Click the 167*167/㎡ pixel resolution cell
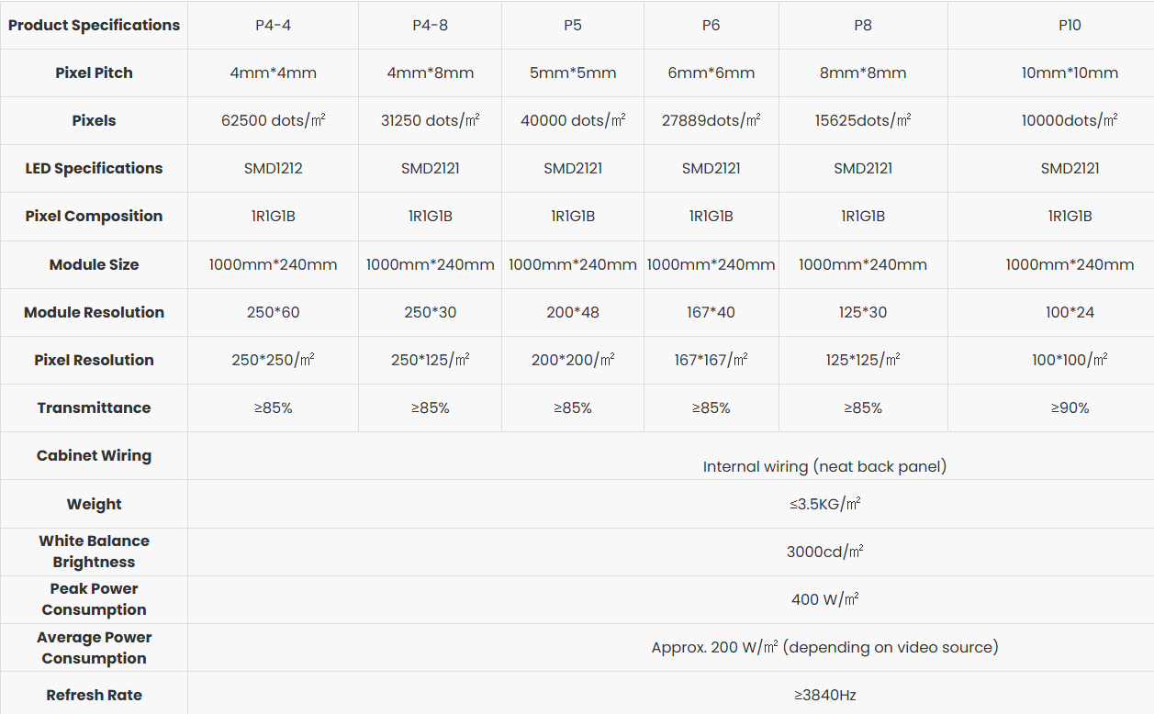The width and height of the screenshot is (1154, 714). [x=711, y=360]
